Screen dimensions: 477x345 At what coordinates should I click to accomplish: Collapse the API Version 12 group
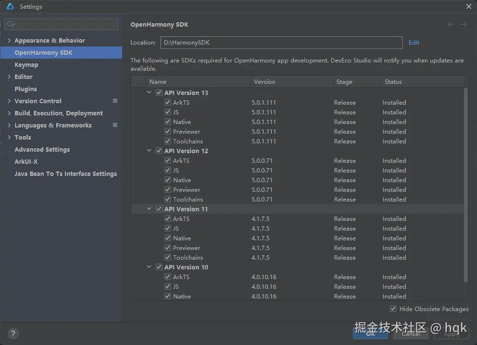point(149,151)
